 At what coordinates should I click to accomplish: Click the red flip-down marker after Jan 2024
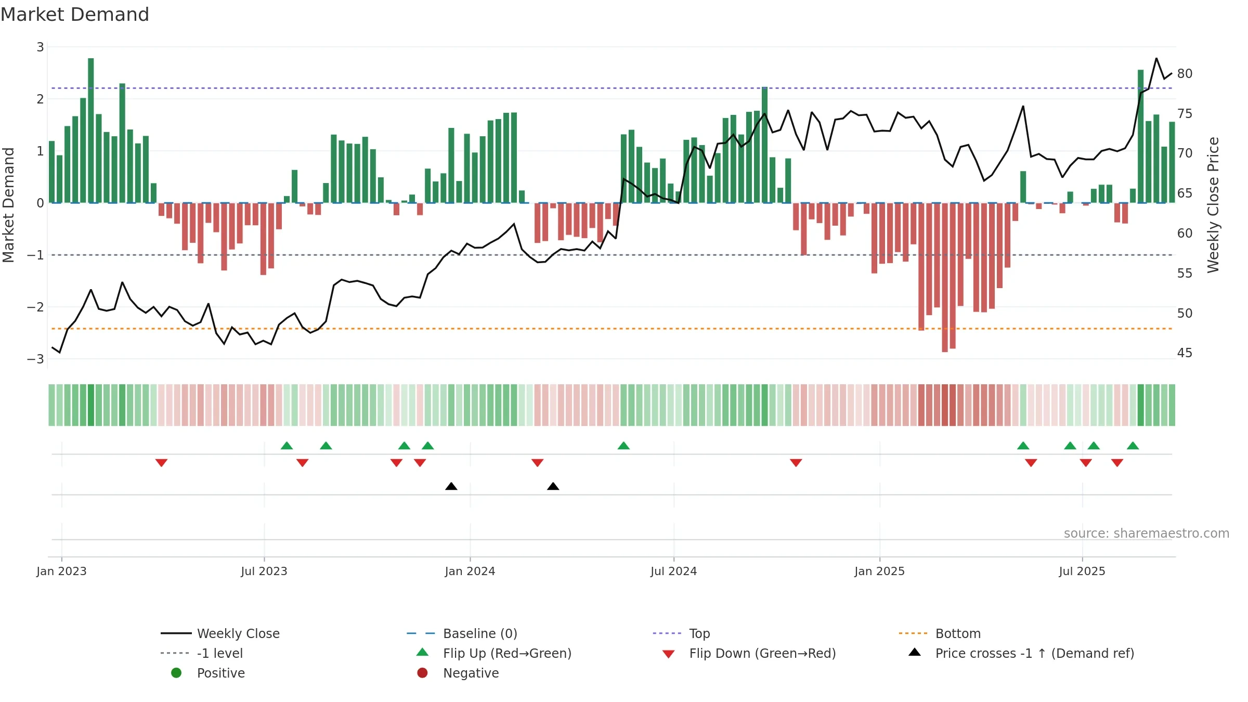point(538,463)
